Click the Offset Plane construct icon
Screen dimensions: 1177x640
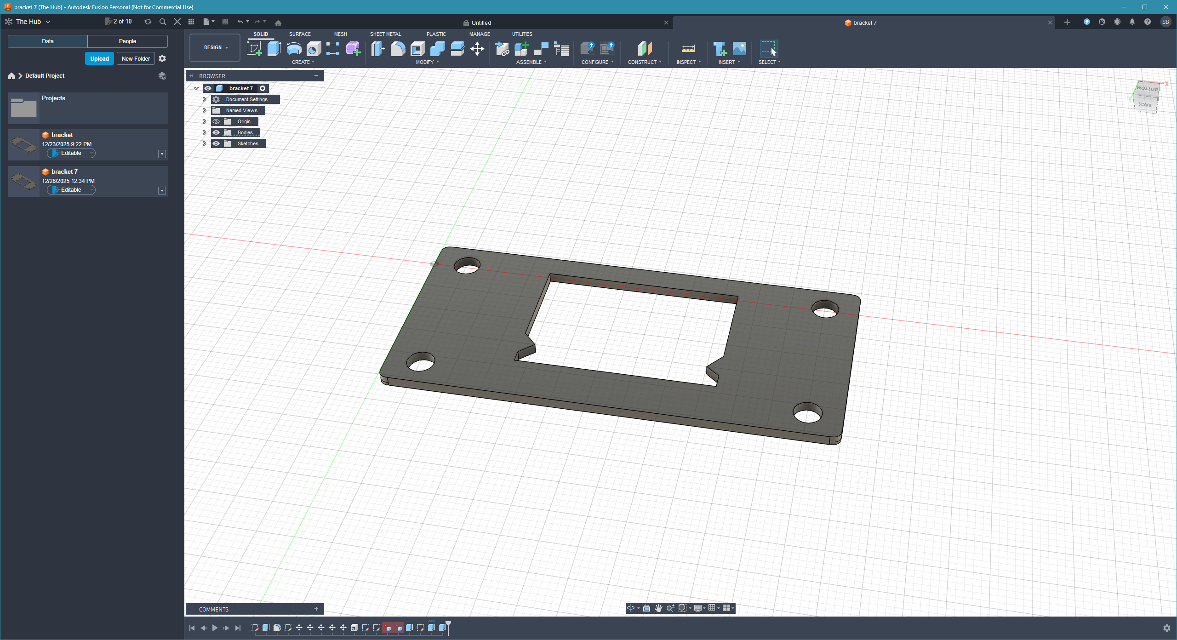(645, 48)
